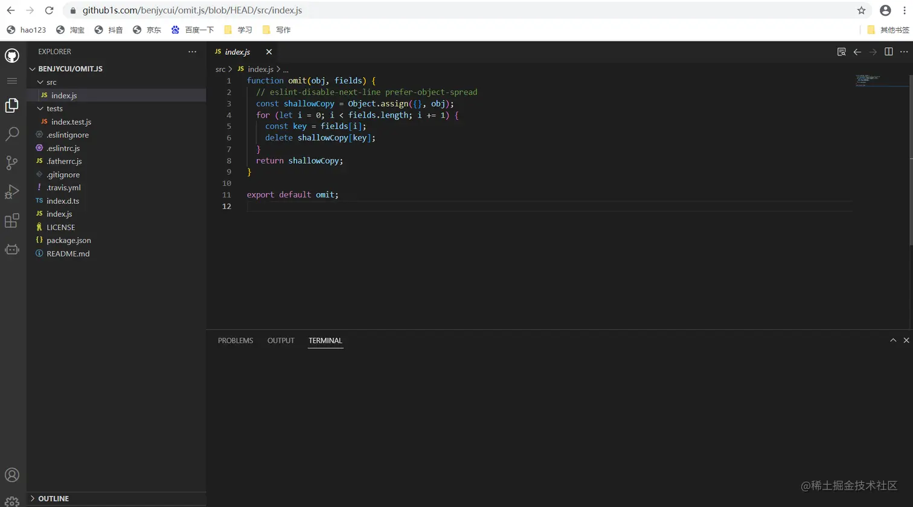The image size is (913, 507).
Task: Click the browser address bar URL
Action: (x=192, y=10)
